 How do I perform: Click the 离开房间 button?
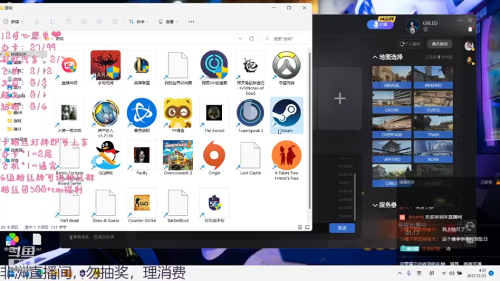point(440,44)
